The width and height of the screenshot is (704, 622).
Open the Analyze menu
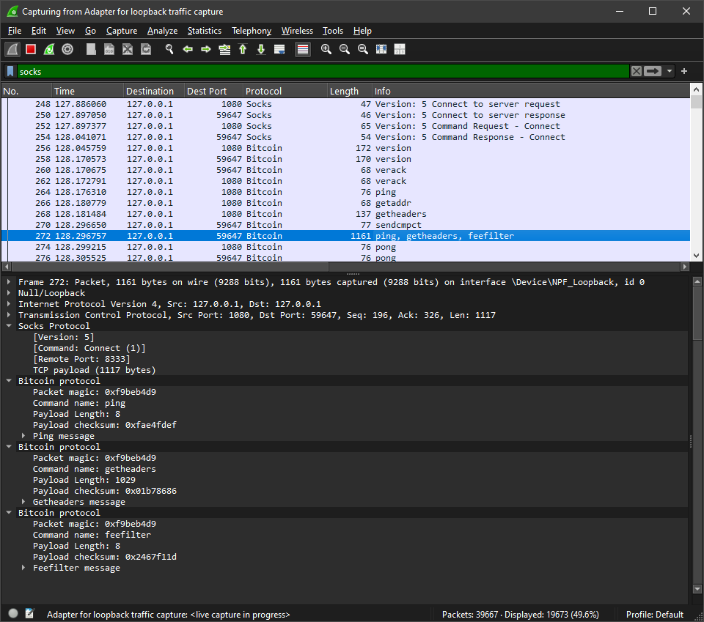(163, 31)
